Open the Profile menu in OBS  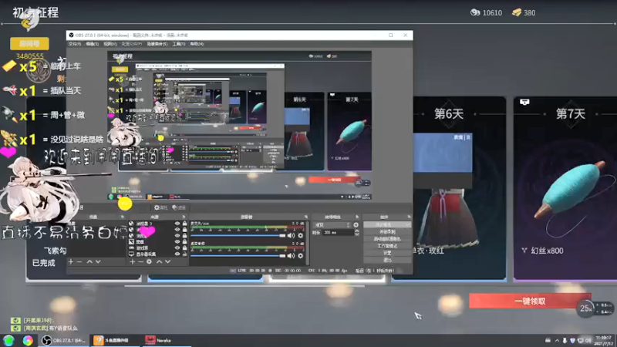click(131, 44)
